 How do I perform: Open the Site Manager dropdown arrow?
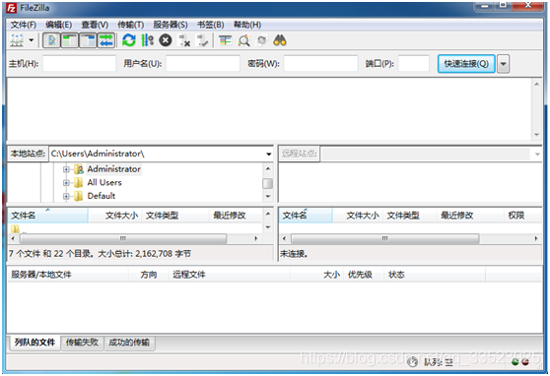[32, 40]
